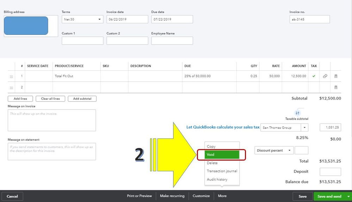Screen dimensions: 352x202
Task: Click the Custom 1 field
Action: 82,41
